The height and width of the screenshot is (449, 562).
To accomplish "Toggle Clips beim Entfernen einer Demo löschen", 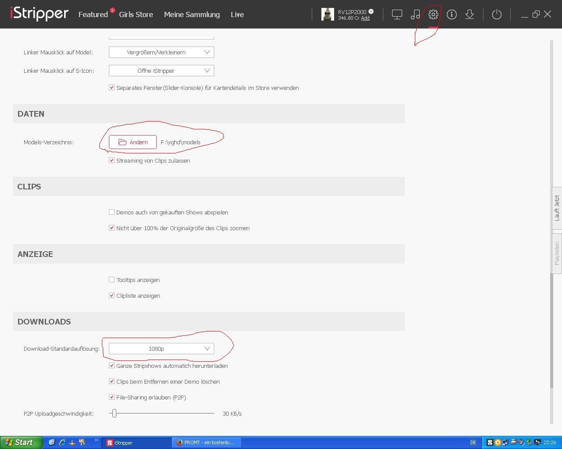I will point(112,381).
